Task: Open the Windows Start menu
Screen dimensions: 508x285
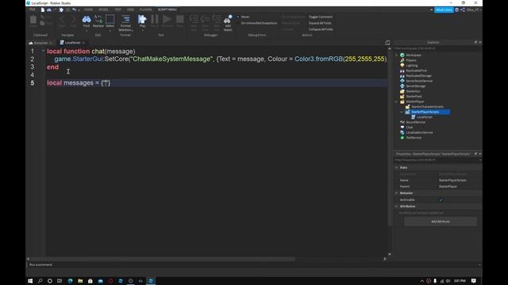Action: [x=30, y=281]
